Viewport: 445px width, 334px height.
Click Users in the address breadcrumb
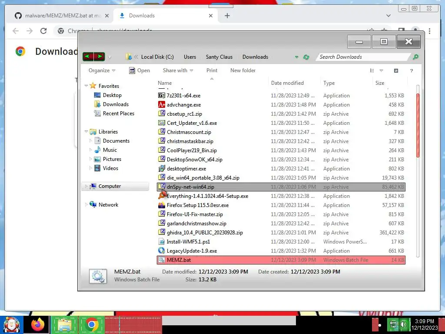(x=190, y=57)
